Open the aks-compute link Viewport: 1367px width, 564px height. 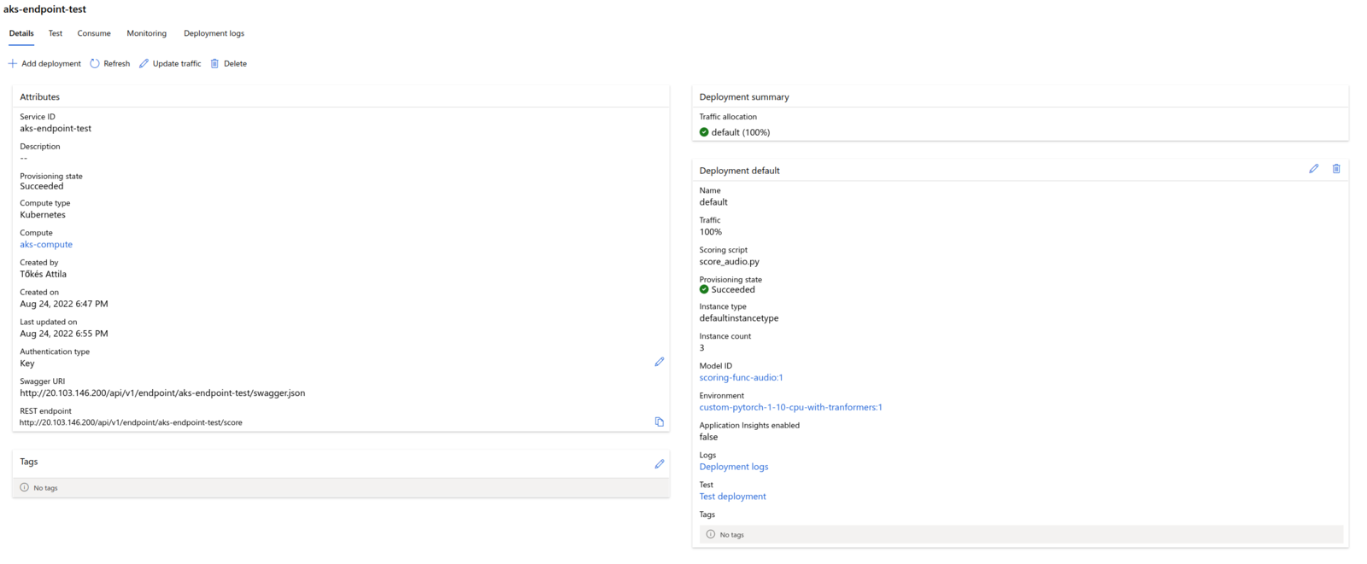(46, 245)
